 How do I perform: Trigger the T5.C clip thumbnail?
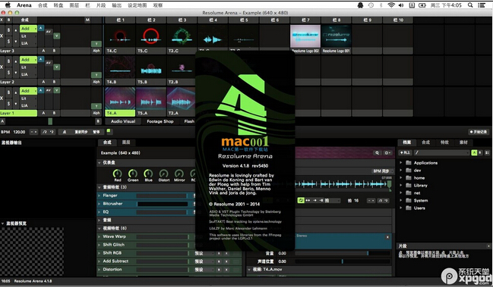(x=151, y=36)
